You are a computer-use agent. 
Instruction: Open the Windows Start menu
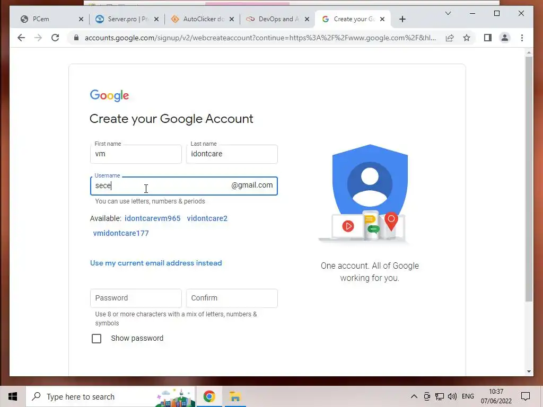click(x=13, y=396)
